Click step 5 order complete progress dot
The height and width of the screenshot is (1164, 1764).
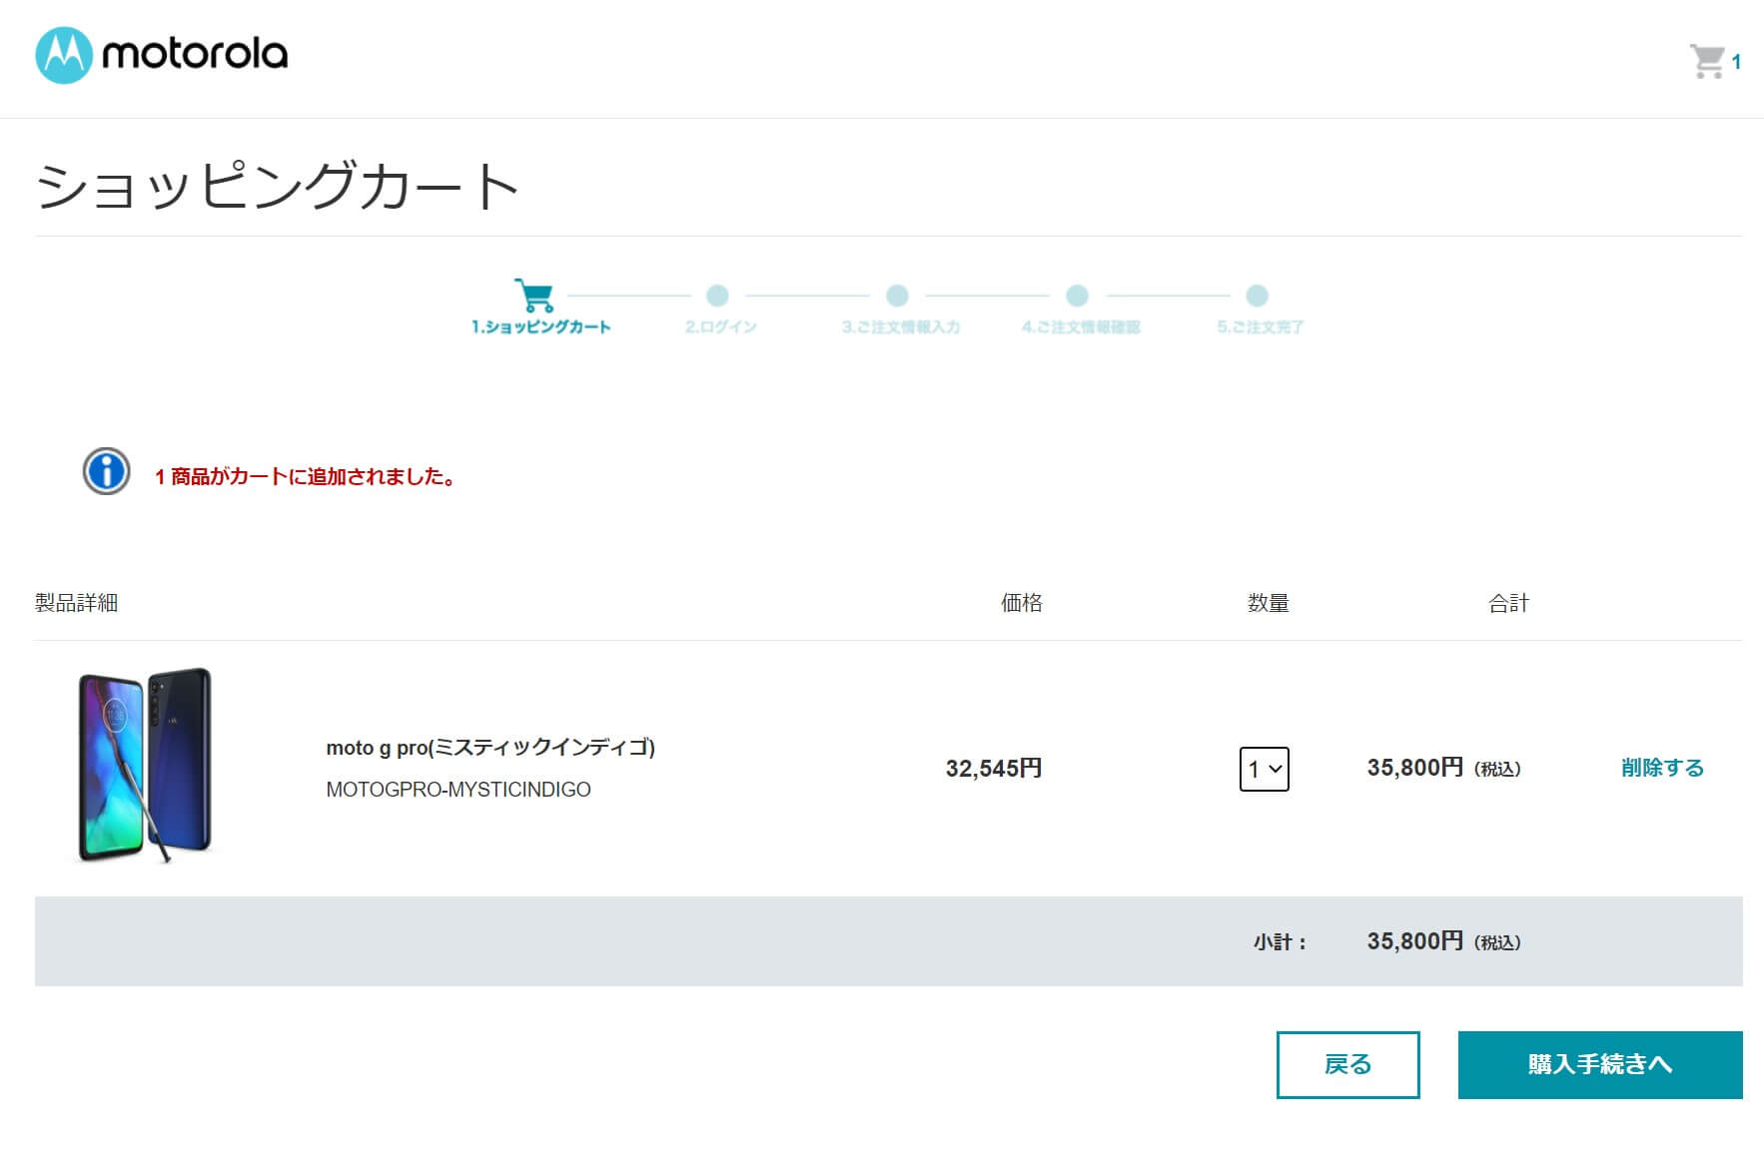click(1257, 295)
